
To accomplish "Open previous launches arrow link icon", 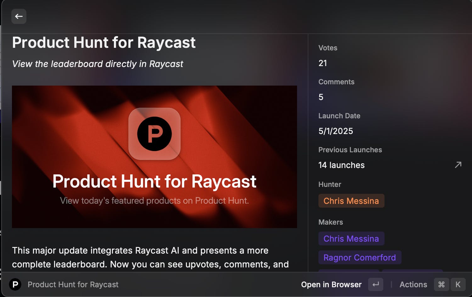I will 458,165.
